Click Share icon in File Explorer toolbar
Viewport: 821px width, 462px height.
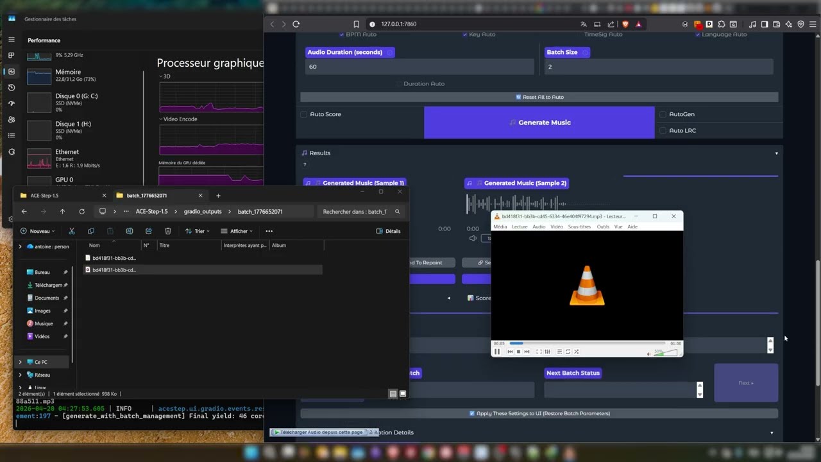pyautogui.click(x=149, y=231)
